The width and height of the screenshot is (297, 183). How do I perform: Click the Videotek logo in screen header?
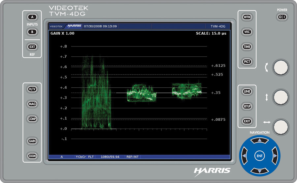[x=56, y=26]
